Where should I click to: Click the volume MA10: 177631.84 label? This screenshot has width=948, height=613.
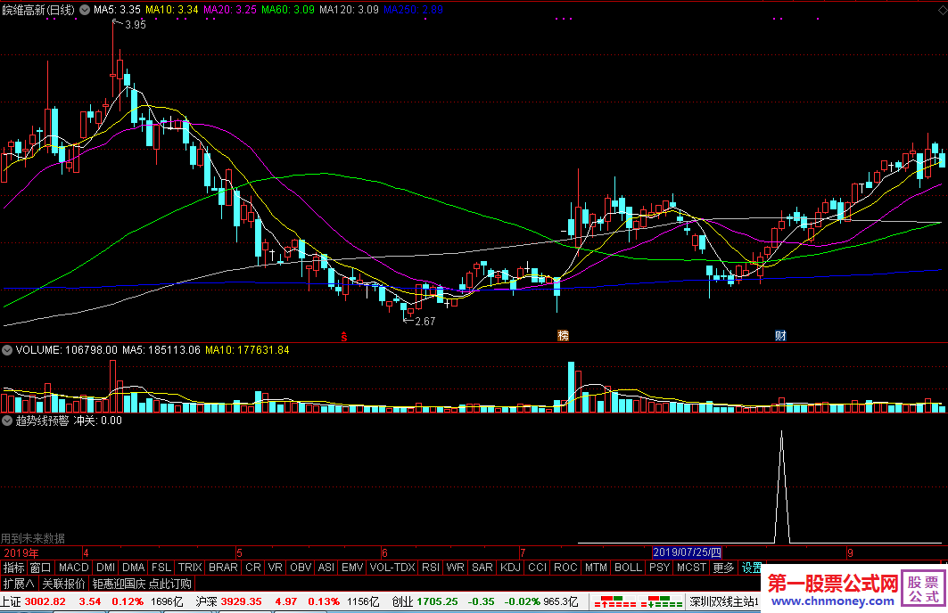click(x=247, y=349)
